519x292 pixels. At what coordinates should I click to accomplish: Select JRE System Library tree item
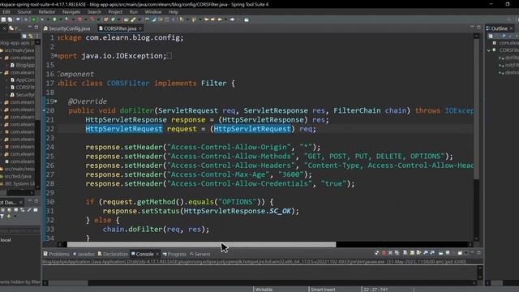[18, 184]
